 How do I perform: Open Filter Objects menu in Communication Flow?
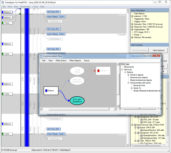(75, 60)
